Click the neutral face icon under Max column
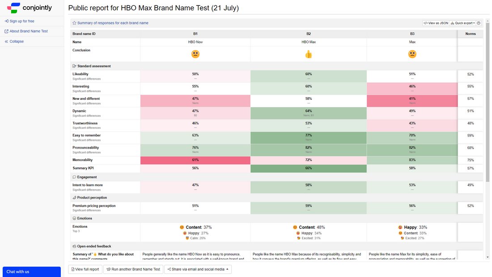This screenshot has height=277, width=492. coord(412,54)
